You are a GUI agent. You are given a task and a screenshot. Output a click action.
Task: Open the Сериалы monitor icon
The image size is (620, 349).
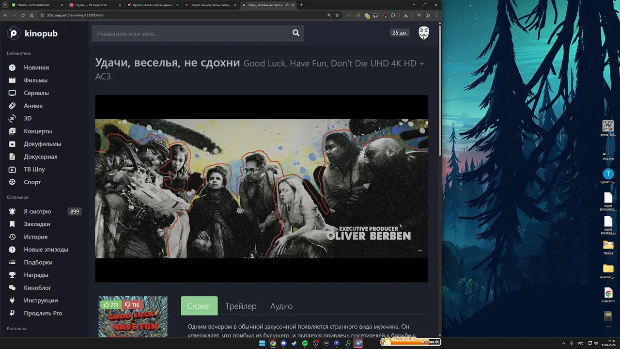pos(12,93)
